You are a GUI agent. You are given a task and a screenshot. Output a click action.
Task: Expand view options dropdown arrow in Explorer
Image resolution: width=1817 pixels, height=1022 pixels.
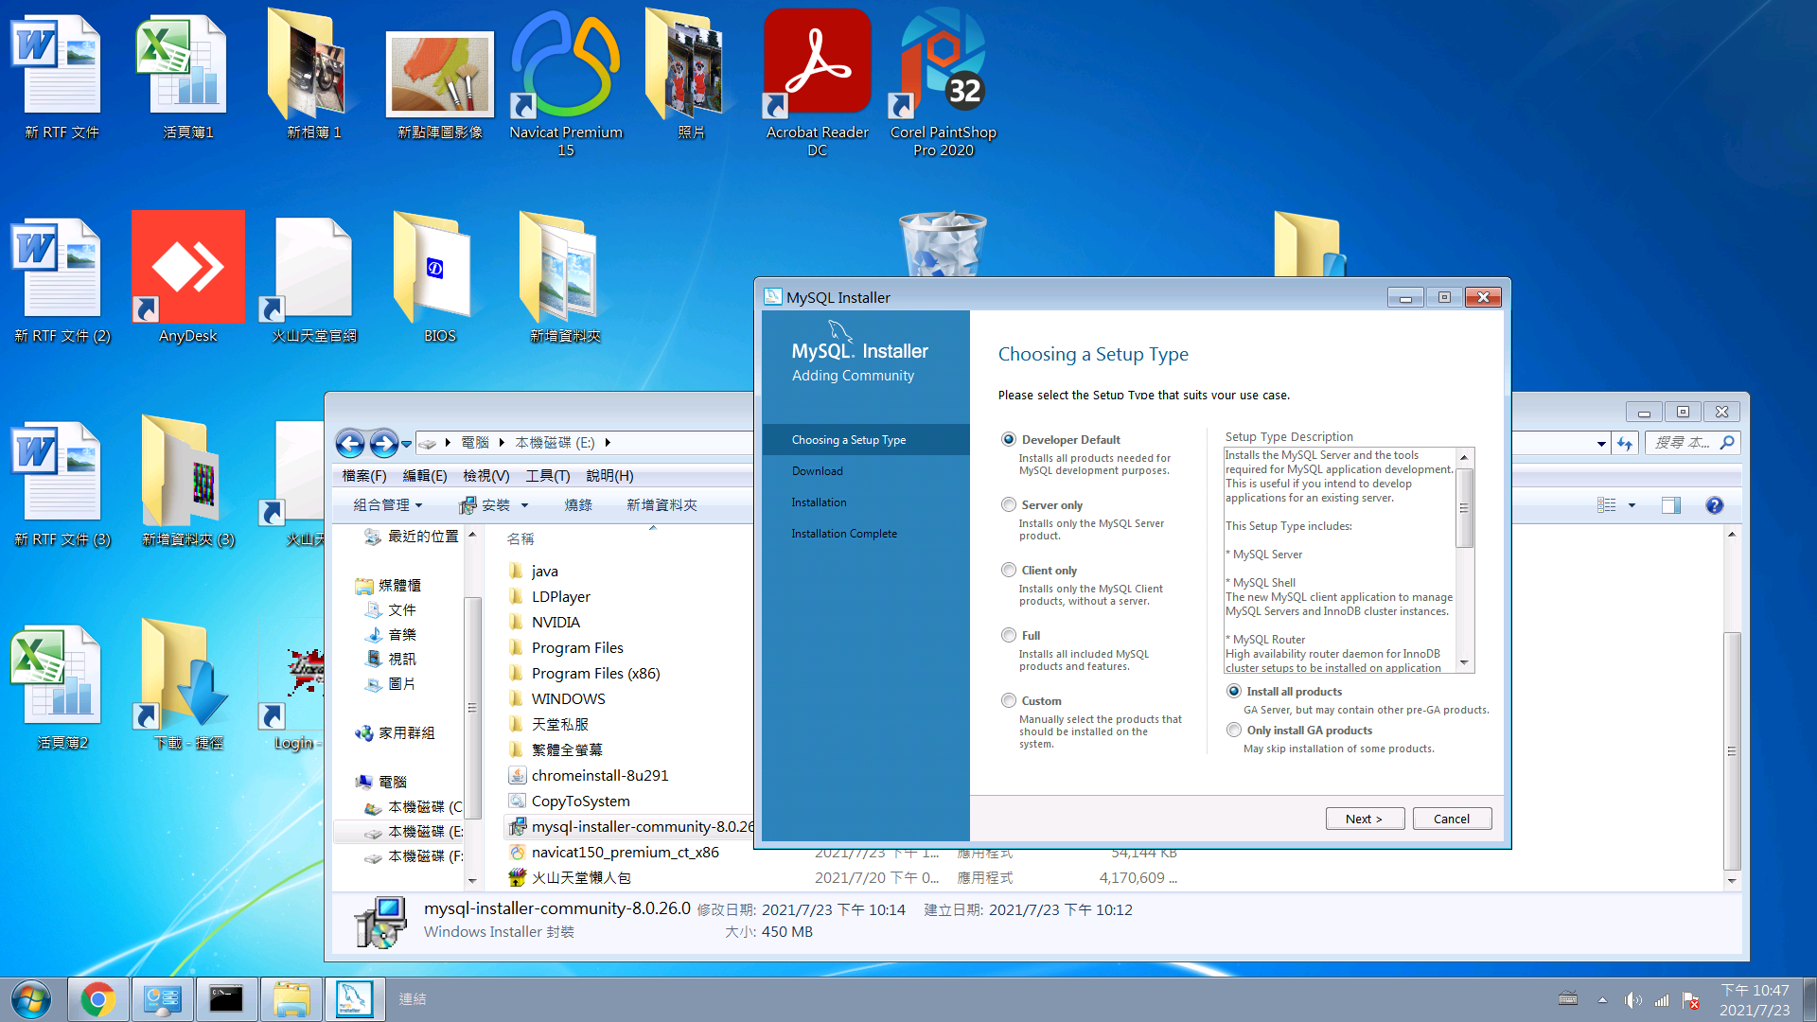(x=1632, y=505)
